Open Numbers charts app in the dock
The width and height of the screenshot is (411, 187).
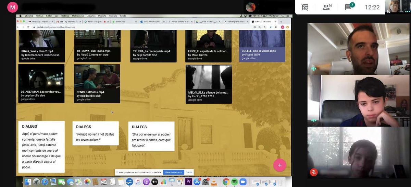point(163,182)
